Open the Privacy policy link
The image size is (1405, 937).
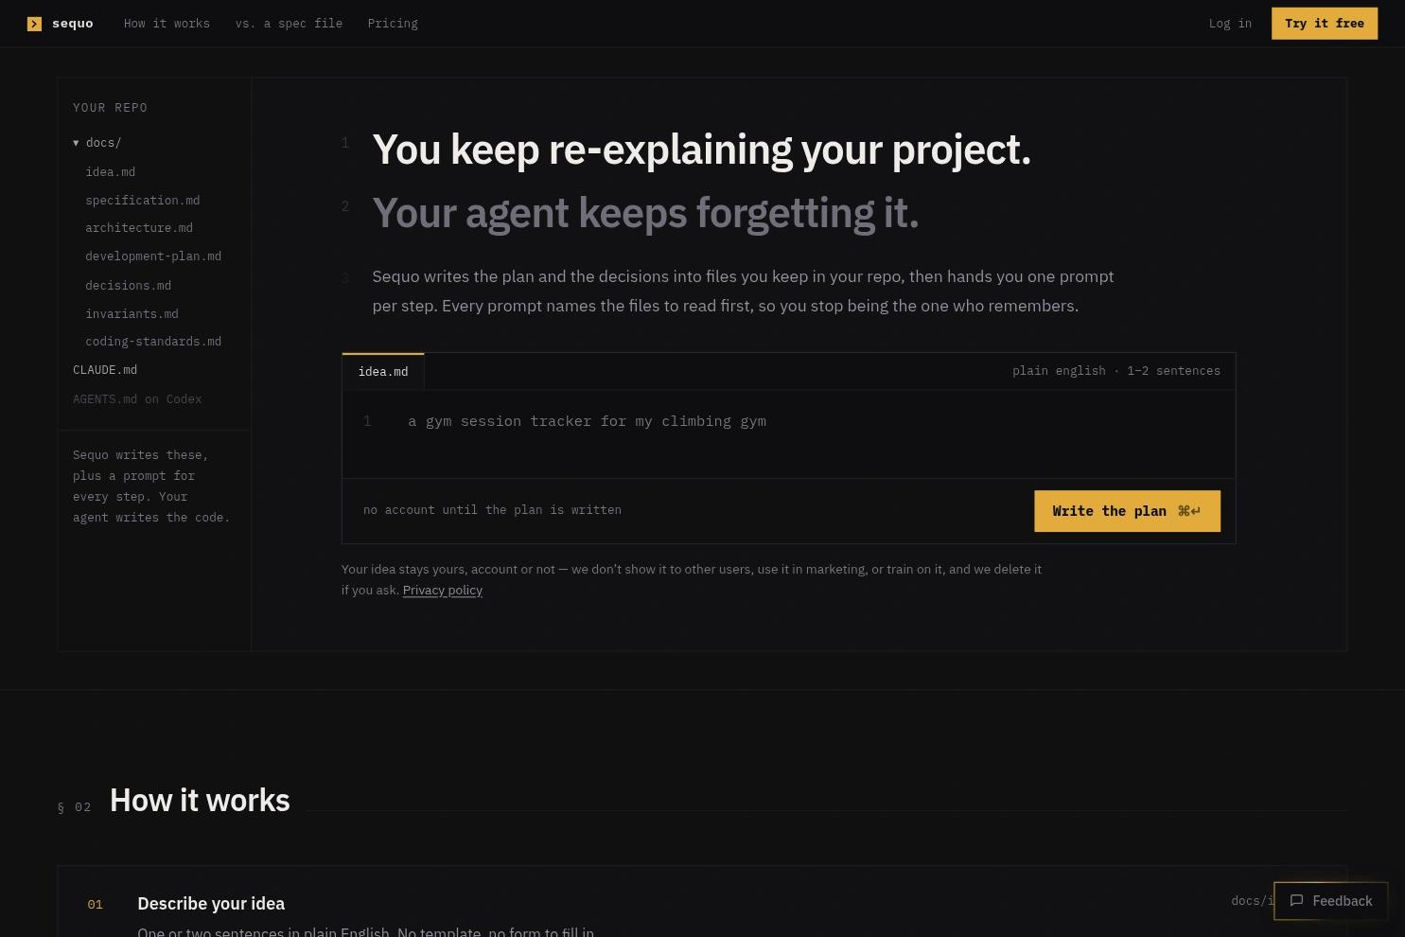click(443, 590)
